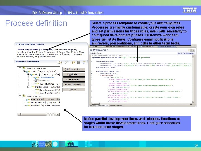Select the DB Migration row
Image resolution: width=201 pixels, height=151 pixels.
pyautogui.click(x=45, y=102)
